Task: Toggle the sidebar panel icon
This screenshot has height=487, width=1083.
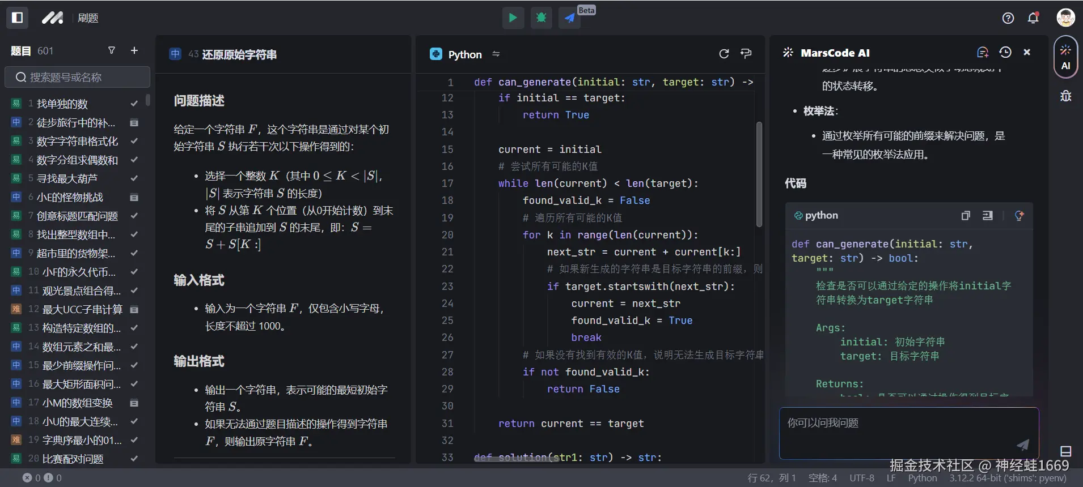Action: (18, 18)
